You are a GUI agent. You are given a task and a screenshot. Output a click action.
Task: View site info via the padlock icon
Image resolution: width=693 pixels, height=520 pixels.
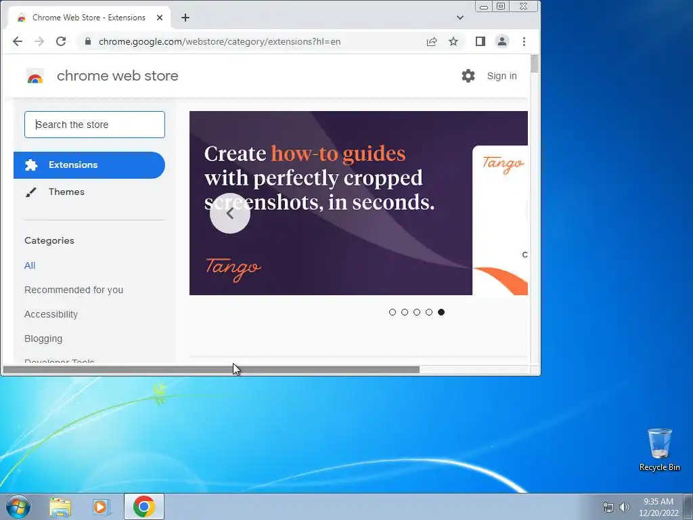point(88,41)
